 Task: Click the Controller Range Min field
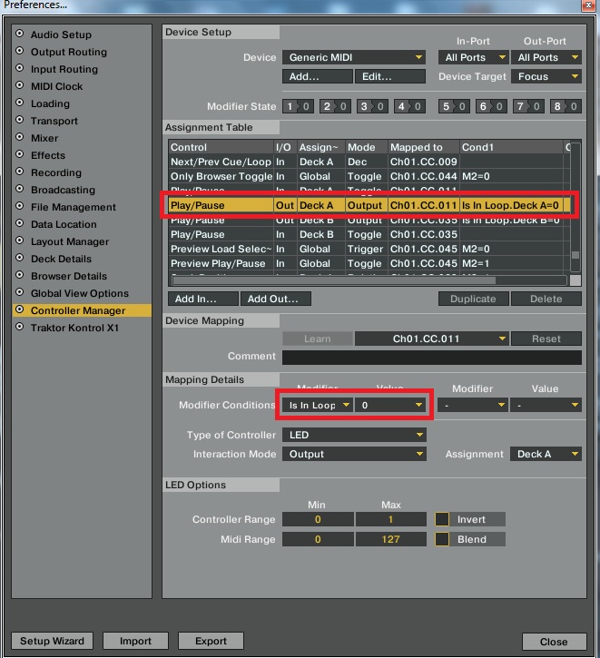318,519
